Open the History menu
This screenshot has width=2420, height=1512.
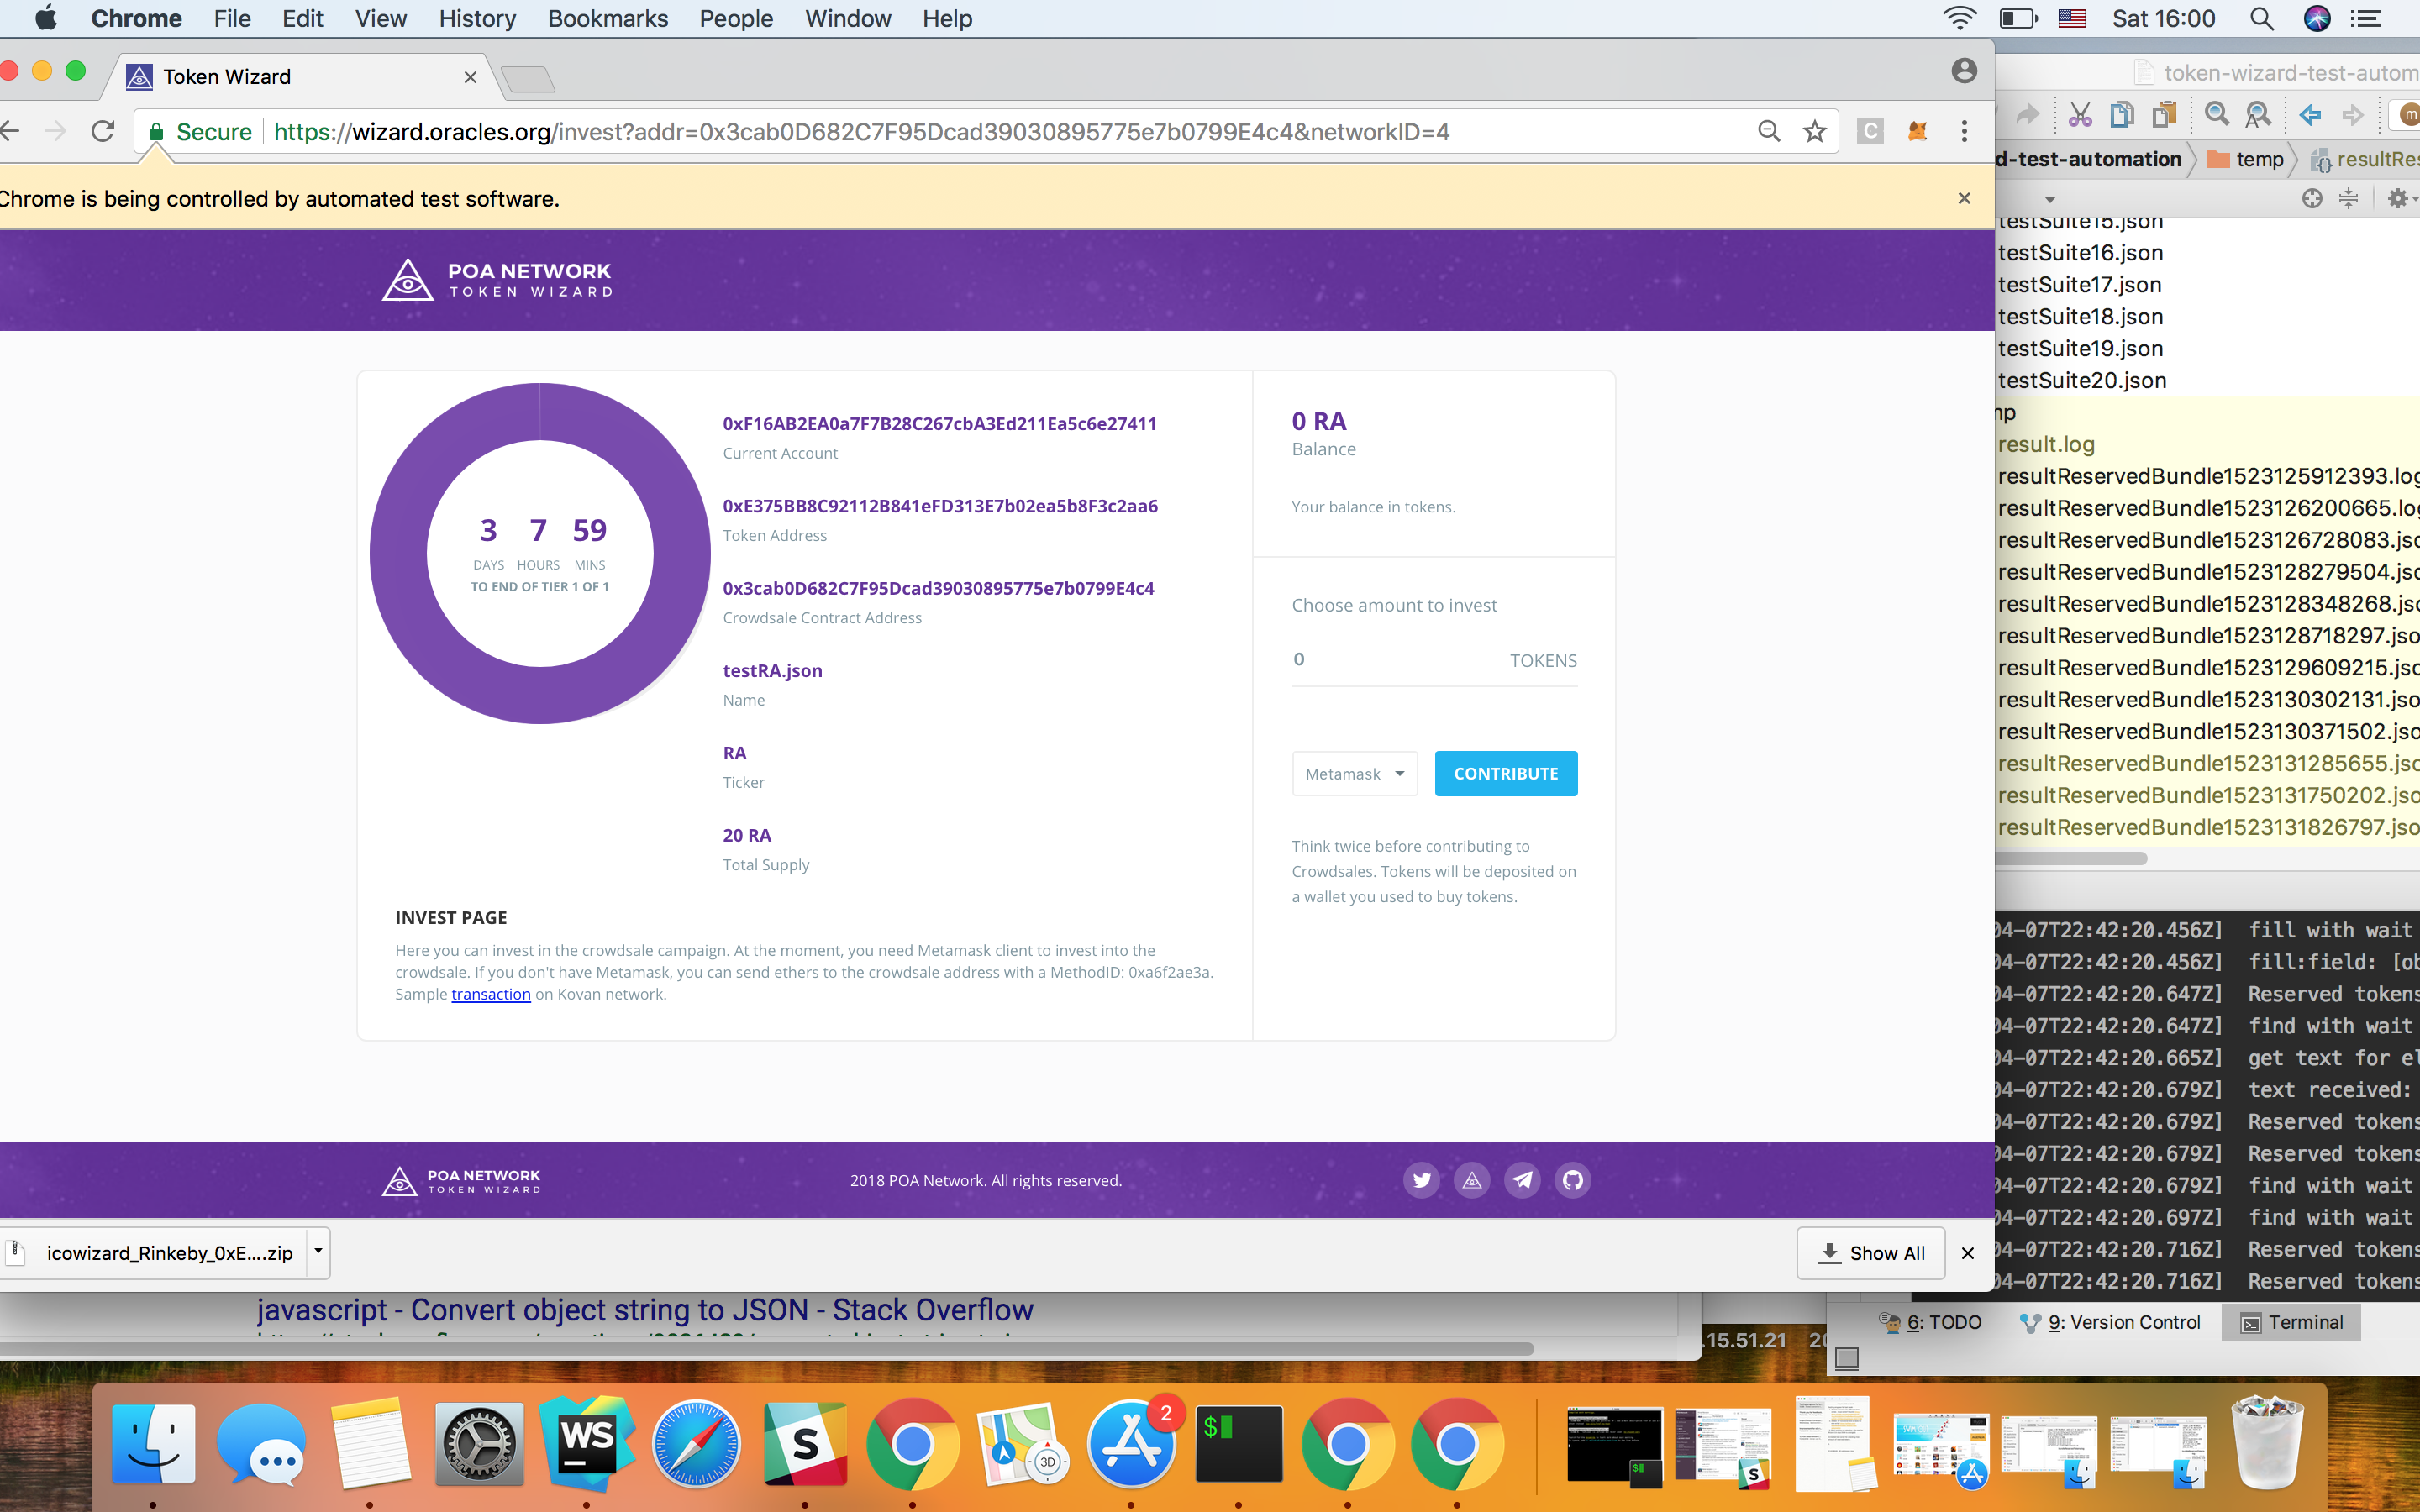click(x=477, y=19)
